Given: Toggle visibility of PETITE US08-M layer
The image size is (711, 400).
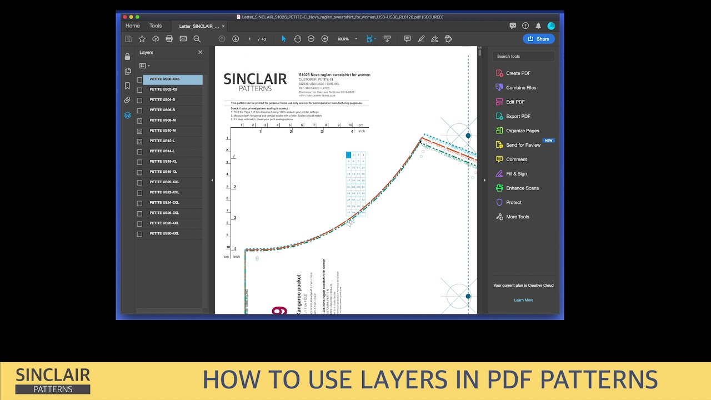Looking at the screenshot, I should click(139, 121).
